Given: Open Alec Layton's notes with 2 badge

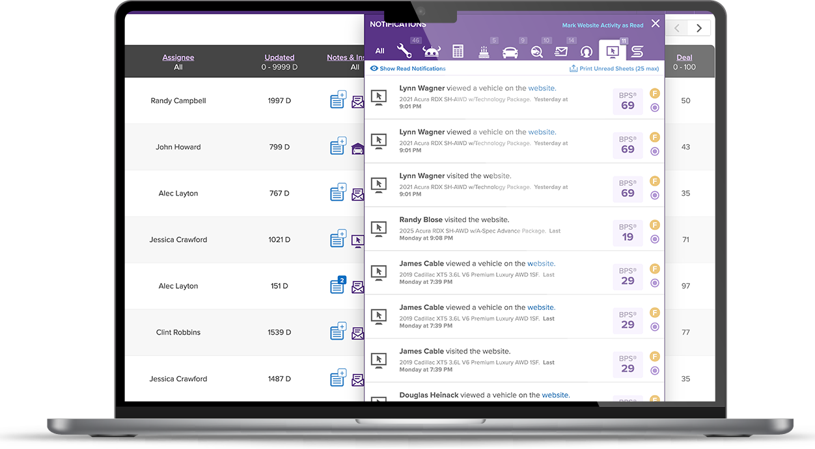Looking at the screenshot, I should (337, 286).
